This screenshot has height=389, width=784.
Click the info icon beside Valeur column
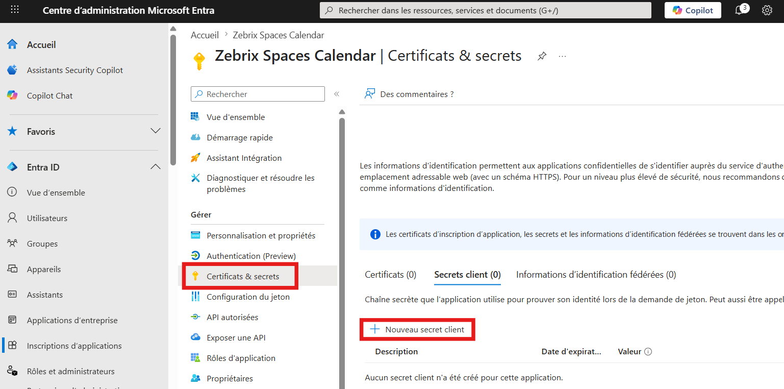pos(648,352)
